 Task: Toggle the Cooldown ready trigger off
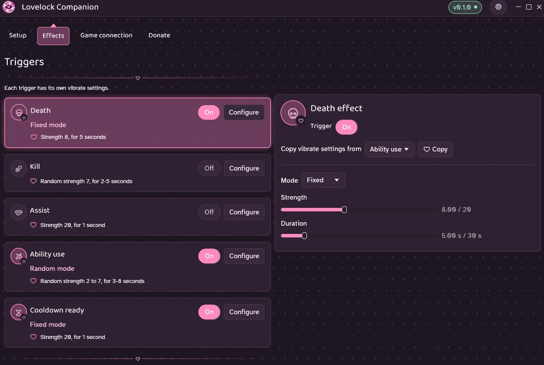209,312
